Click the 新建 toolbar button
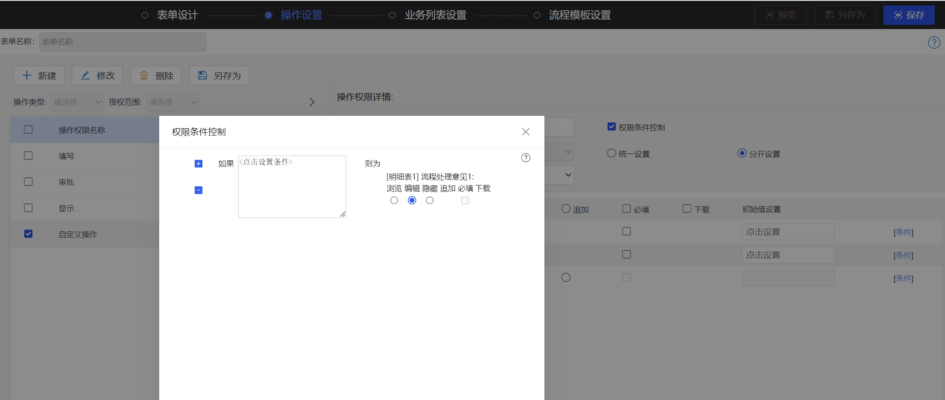The width and height of the screenshot is (945, 400). (39, 76)
